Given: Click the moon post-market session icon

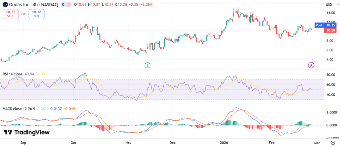Looking at the screenshot, I should (63, 4).
